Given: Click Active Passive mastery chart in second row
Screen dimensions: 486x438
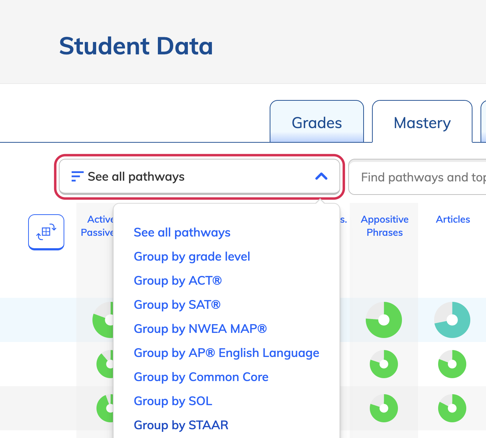Looking at the screenshot, I should coord(105,364).
